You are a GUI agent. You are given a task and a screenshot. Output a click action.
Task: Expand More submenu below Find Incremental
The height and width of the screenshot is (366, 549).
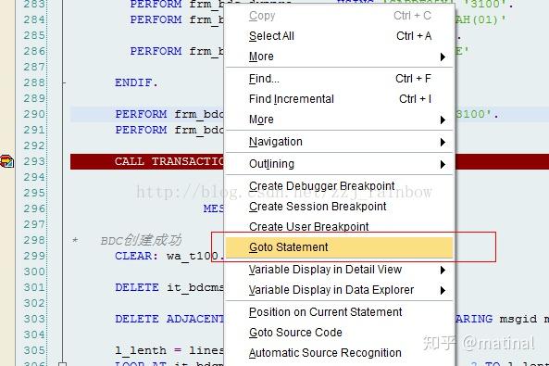click(339, 120)
